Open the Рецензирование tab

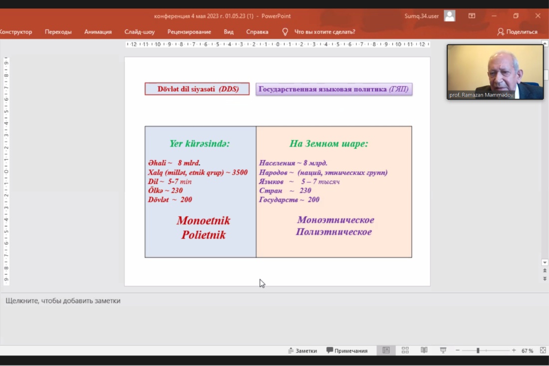189,32
